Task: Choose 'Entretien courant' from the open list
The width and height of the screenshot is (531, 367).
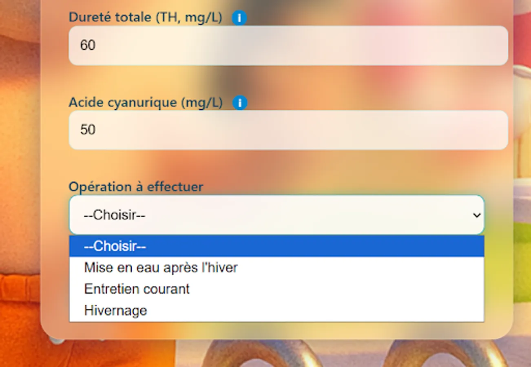Action: click(x=137, y=289)
